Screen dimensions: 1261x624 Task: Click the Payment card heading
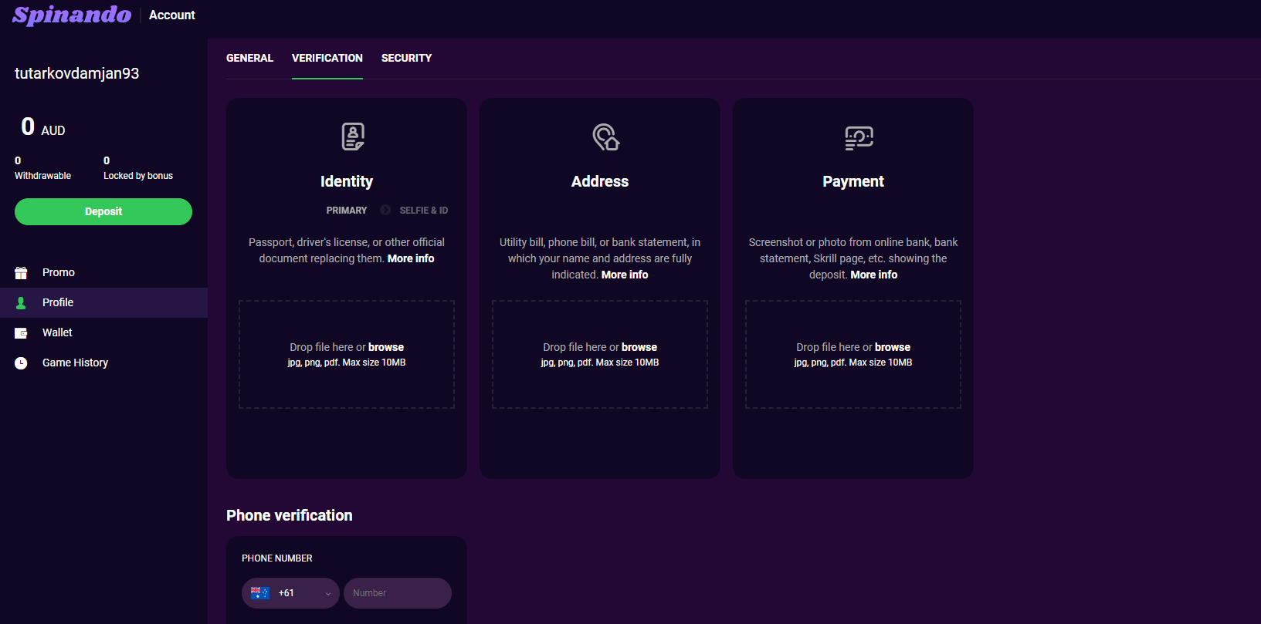[853, 181]
